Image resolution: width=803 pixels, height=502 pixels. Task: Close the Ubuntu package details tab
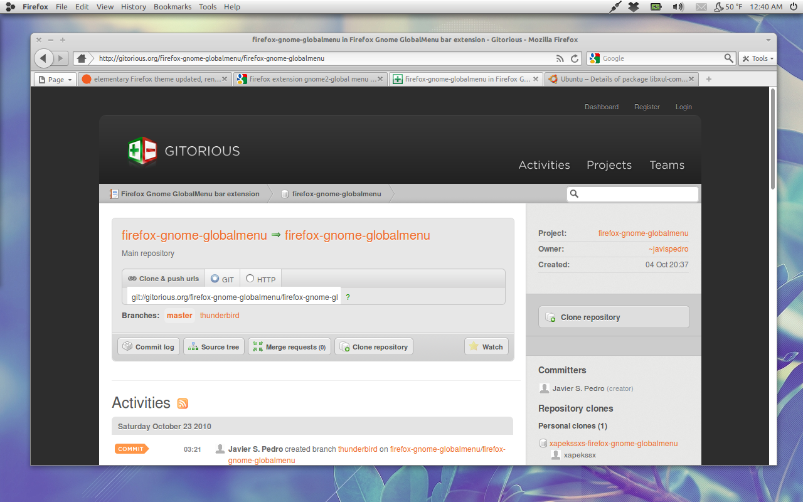(692, 79)
